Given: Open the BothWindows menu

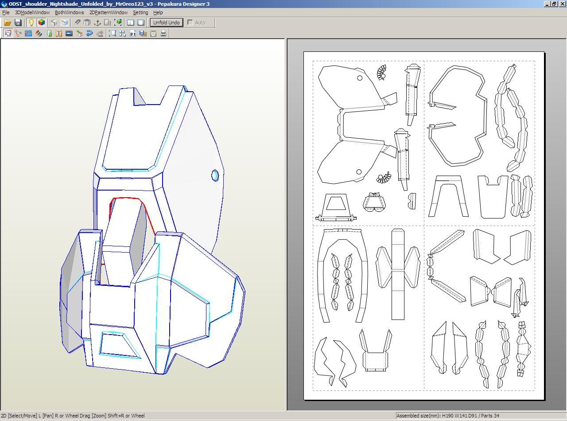Looking at the screenshot, I should pyautogui.click(x=69, y=12).
